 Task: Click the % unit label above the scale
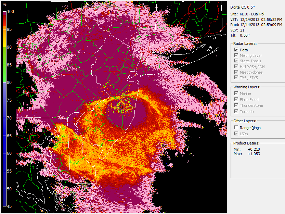coord(5,4)
